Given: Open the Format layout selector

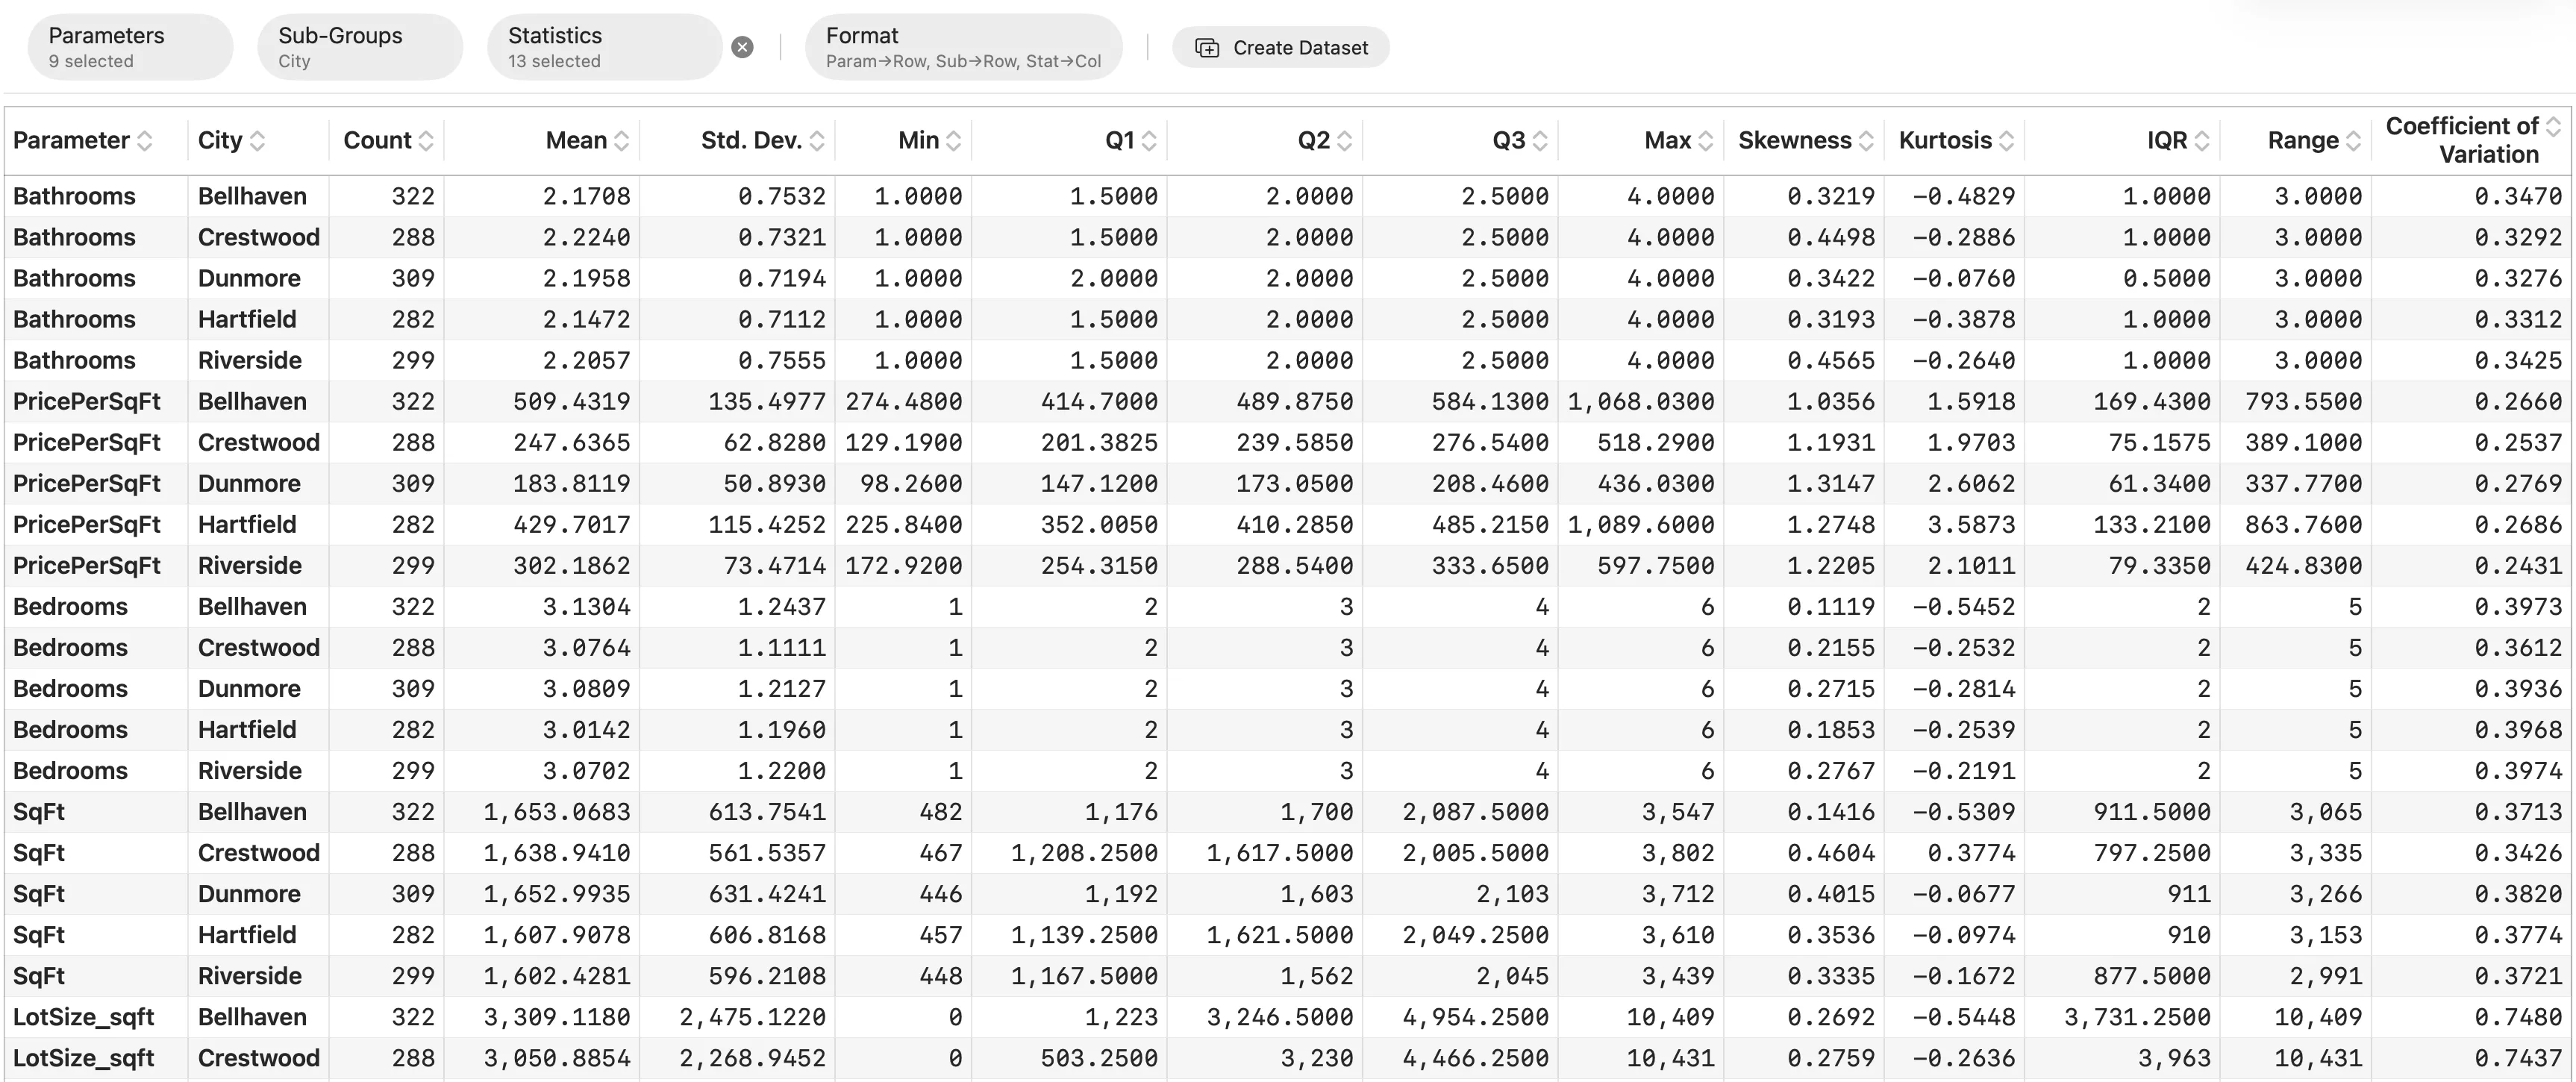Looking at the screenshot, I should (x=963, y=47).
